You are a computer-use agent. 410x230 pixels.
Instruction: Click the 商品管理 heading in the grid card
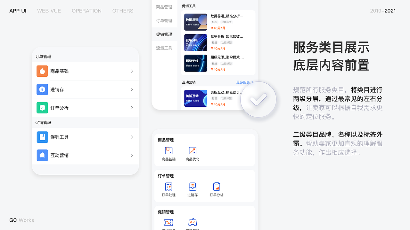(166, 140)
